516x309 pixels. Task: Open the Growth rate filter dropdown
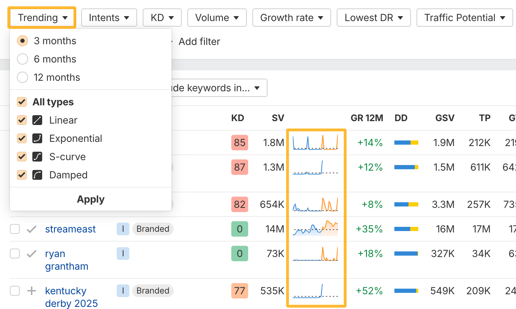pos(291,18)
